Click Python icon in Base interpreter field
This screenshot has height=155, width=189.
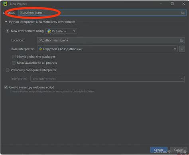click(40, 49)
